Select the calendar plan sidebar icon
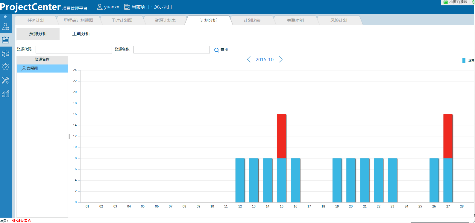 point(6,40)
